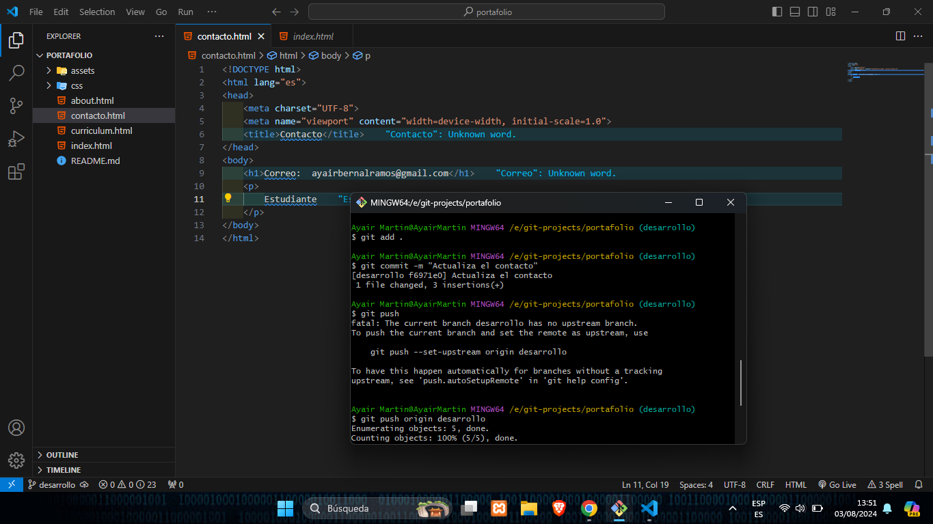Screen dimensions: 933x524
Task: Open about.html in the explorer
Action: [x=104, y=100]
